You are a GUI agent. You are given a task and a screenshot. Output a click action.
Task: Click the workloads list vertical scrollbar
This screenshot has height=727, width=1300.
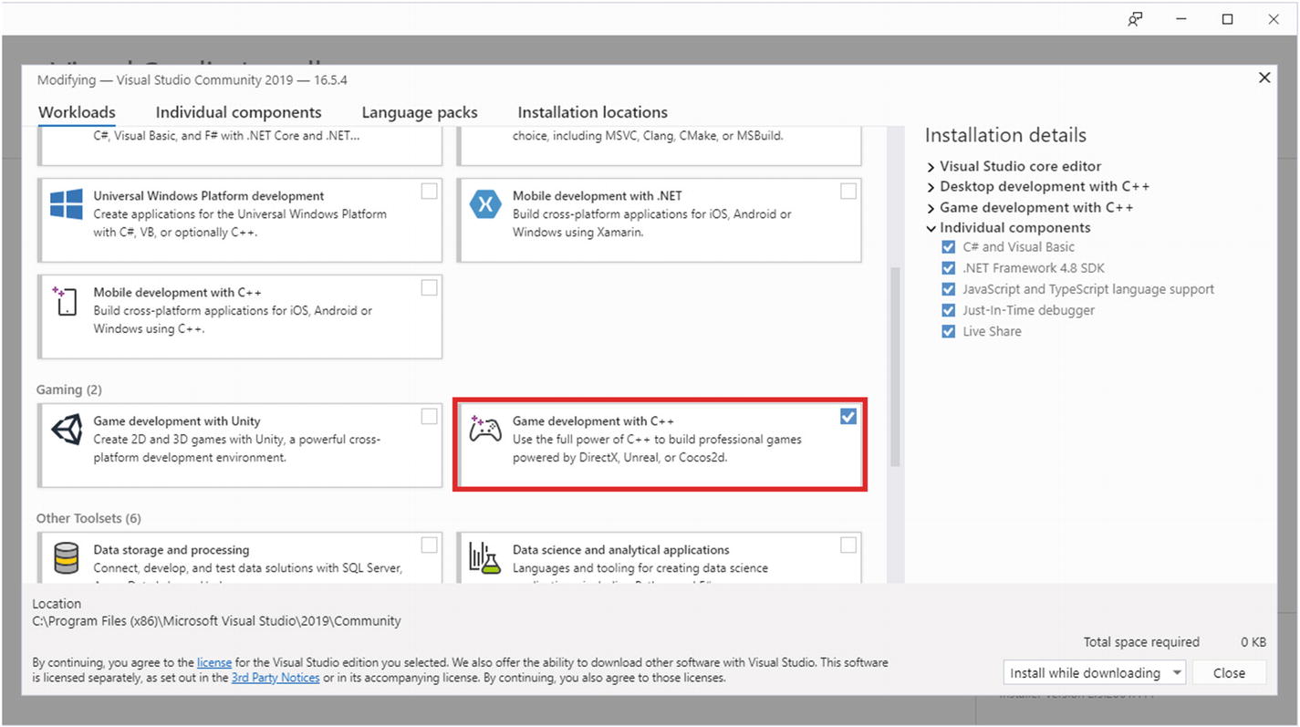coord(895,367)
